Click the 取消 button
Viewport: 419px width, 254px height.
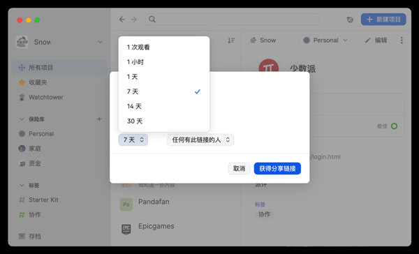pyautogui.click(x=239, y=169)
